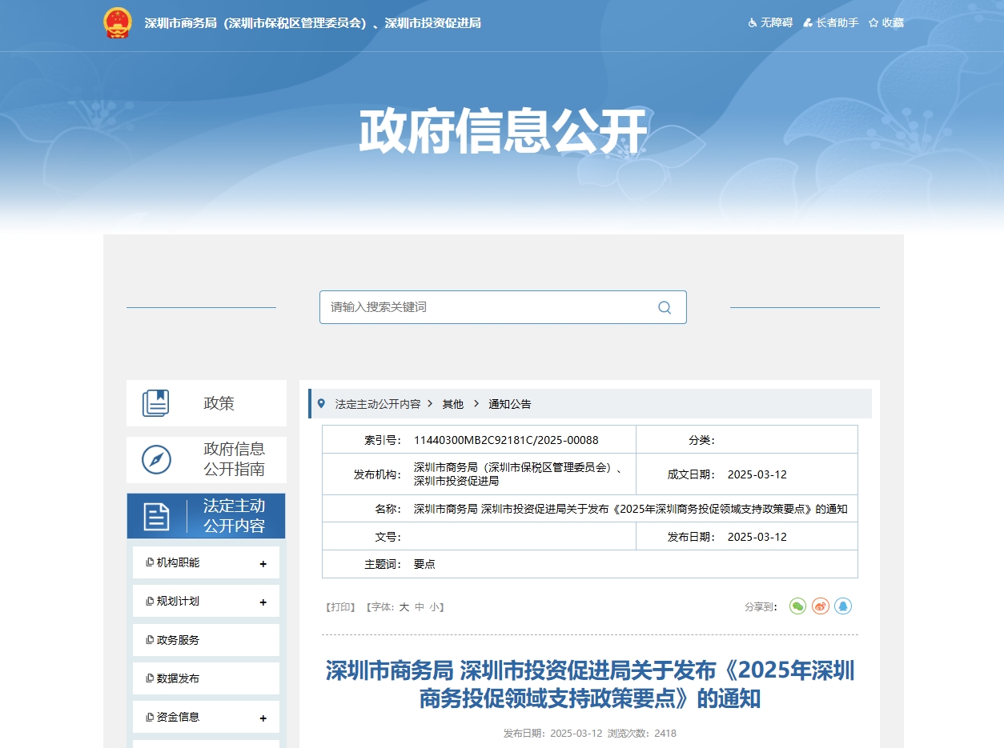The image size is (1004, 748).
Task: Click the national emblem logo
Action: (x=118, y=23)
